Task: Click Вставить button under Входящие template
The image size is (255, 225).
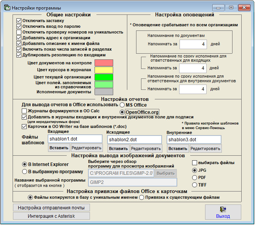Action: [59, 148]
